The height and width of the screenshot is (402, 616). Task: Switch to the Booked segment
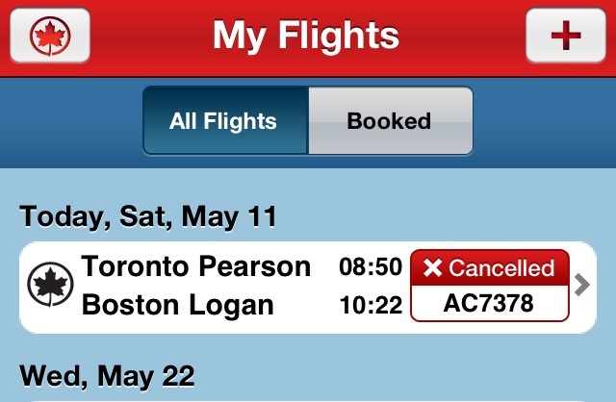click(389, 121)
